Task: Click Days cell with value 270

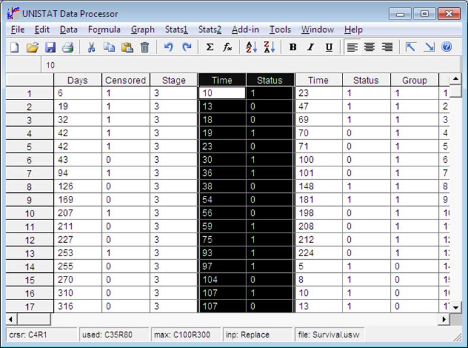Action: [78, 280]
